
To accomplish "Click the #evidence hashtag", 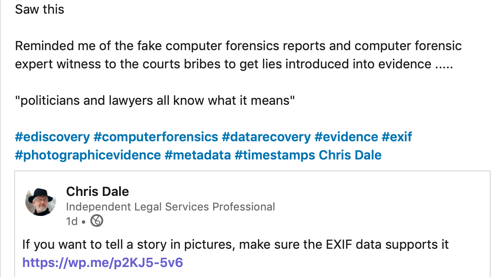I will click(346, 137).
